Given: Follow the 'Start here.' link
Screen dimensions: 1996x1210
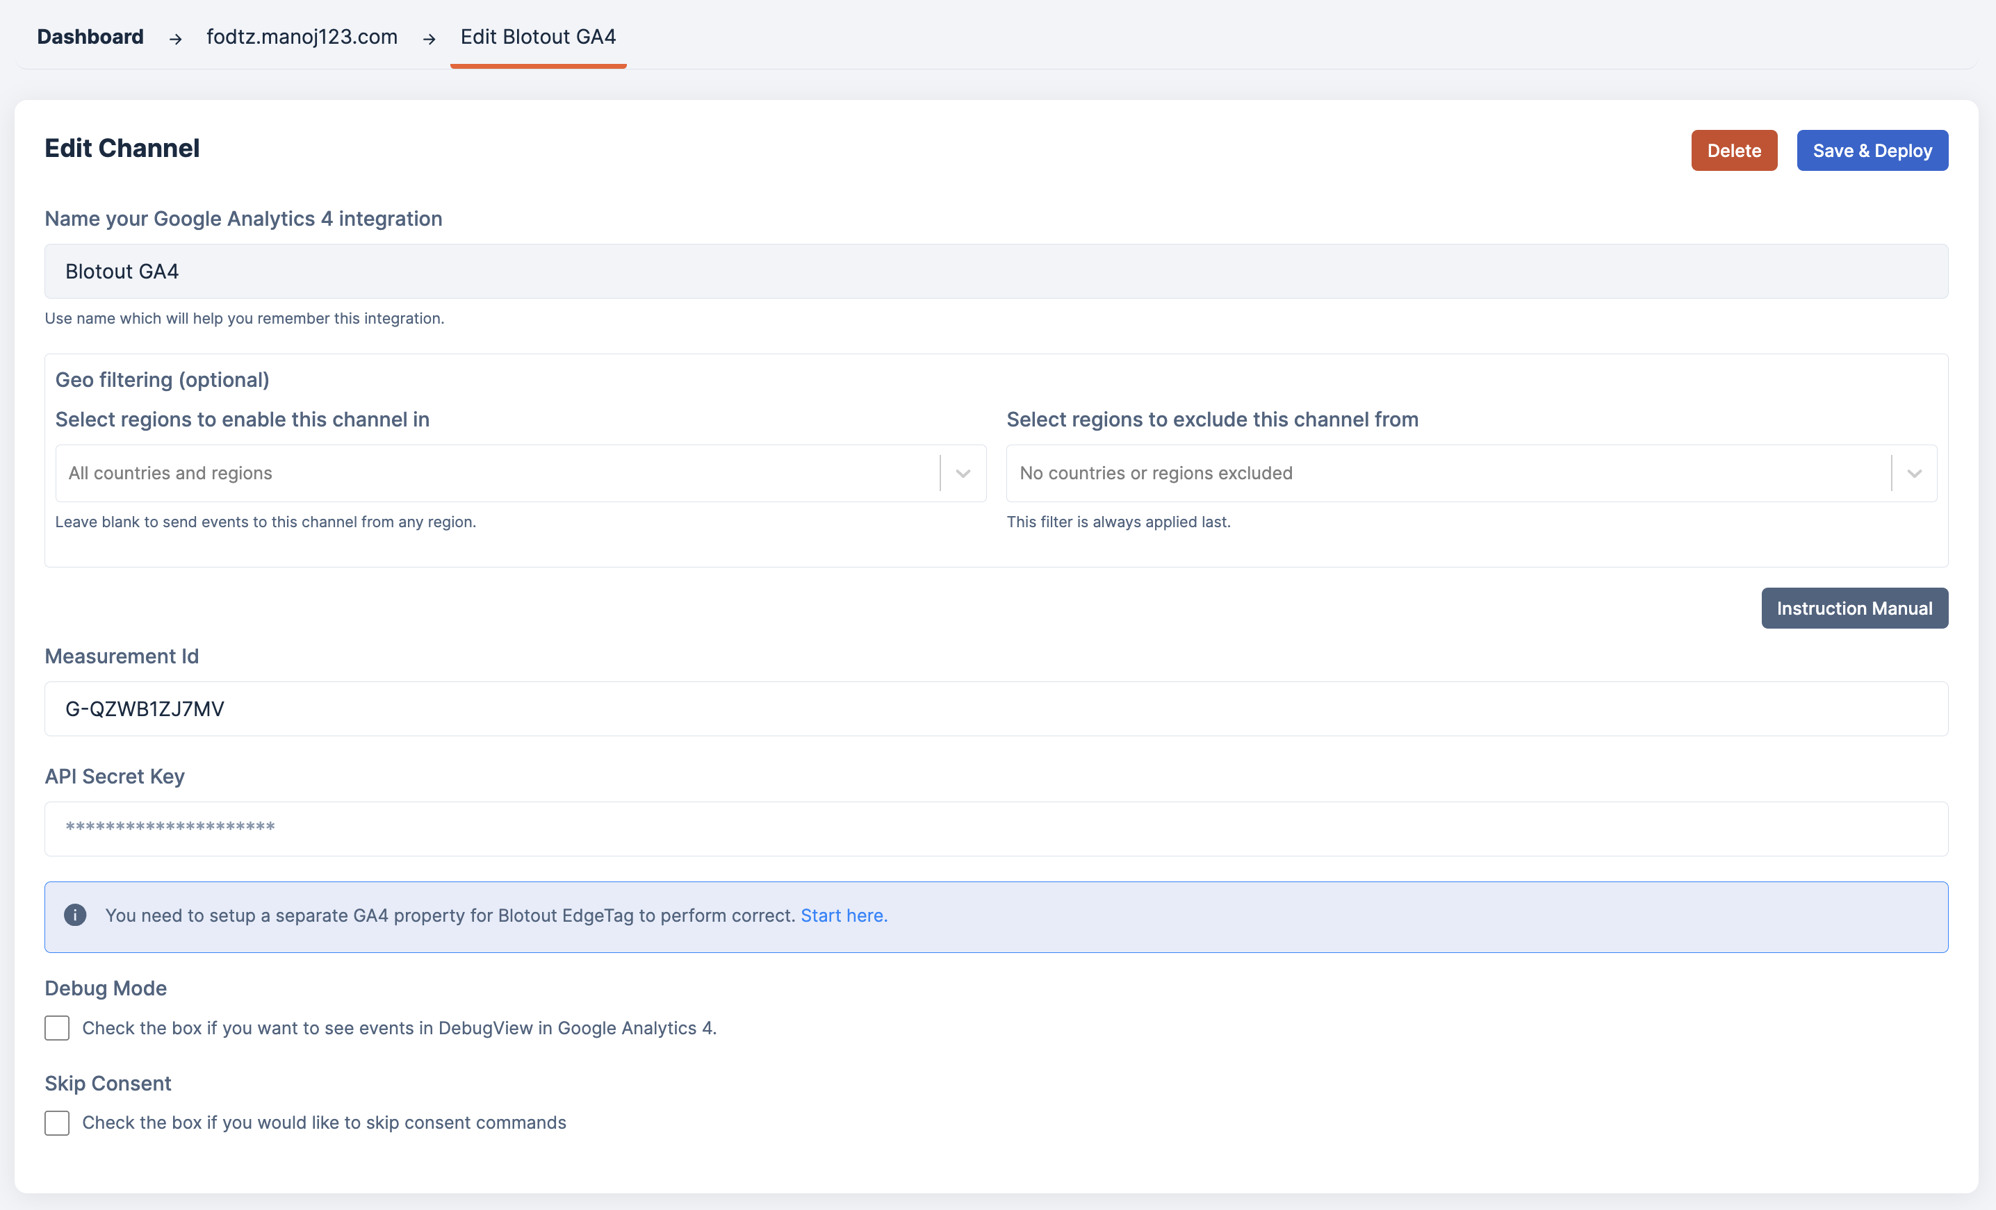Looking at the screenshot, I should pos(843,915).
